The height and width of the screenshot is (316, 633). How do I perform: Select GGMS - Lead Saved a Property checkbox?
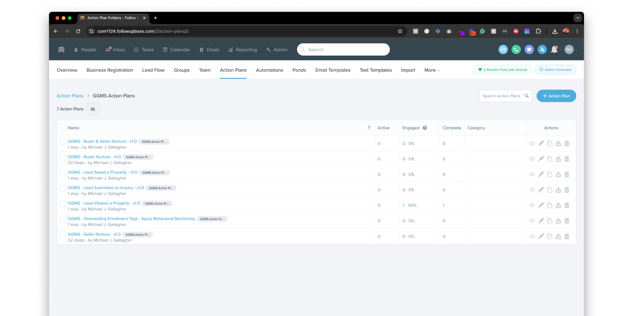63,173
